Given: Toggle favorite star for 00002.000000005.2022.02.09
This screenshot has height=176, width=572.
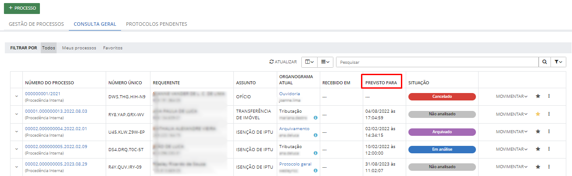Looking at the screenshot, I should (538, 148).
